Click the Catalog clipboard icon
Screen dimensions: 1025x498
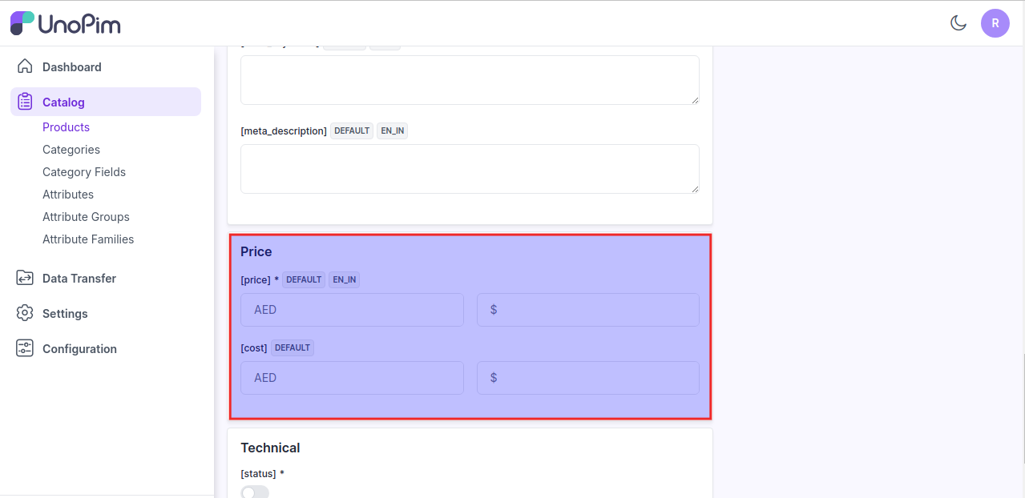25,102
